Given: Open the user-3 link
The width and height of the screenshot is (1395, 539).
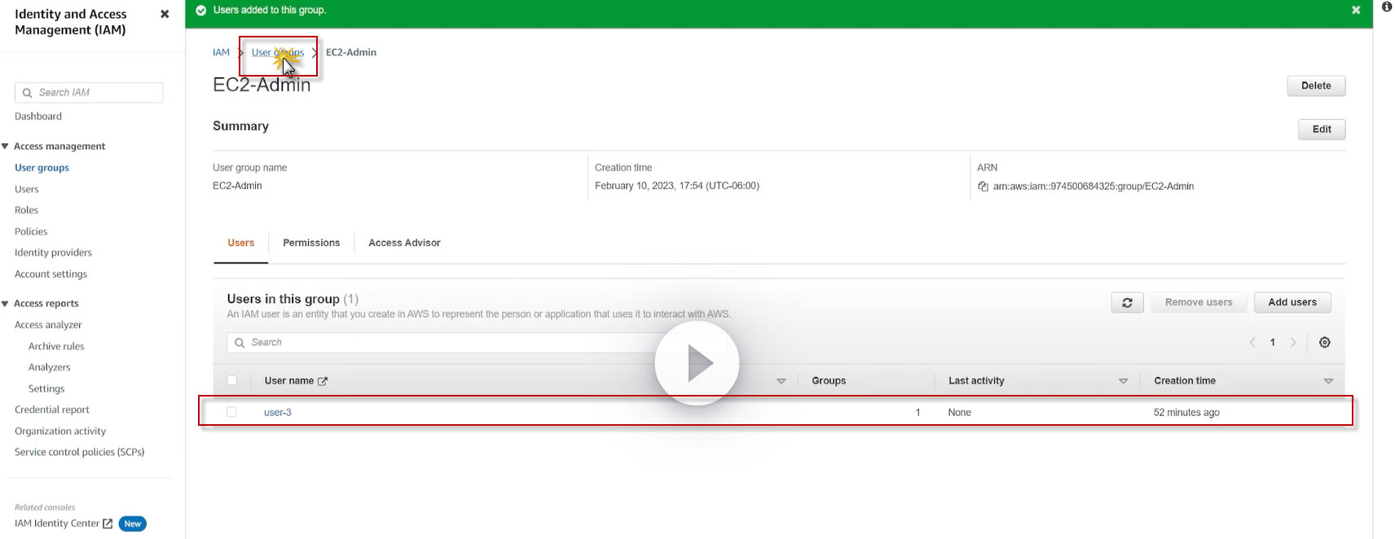Looking at the screenshot, I should pyautogui.click(x=278, y=413).
